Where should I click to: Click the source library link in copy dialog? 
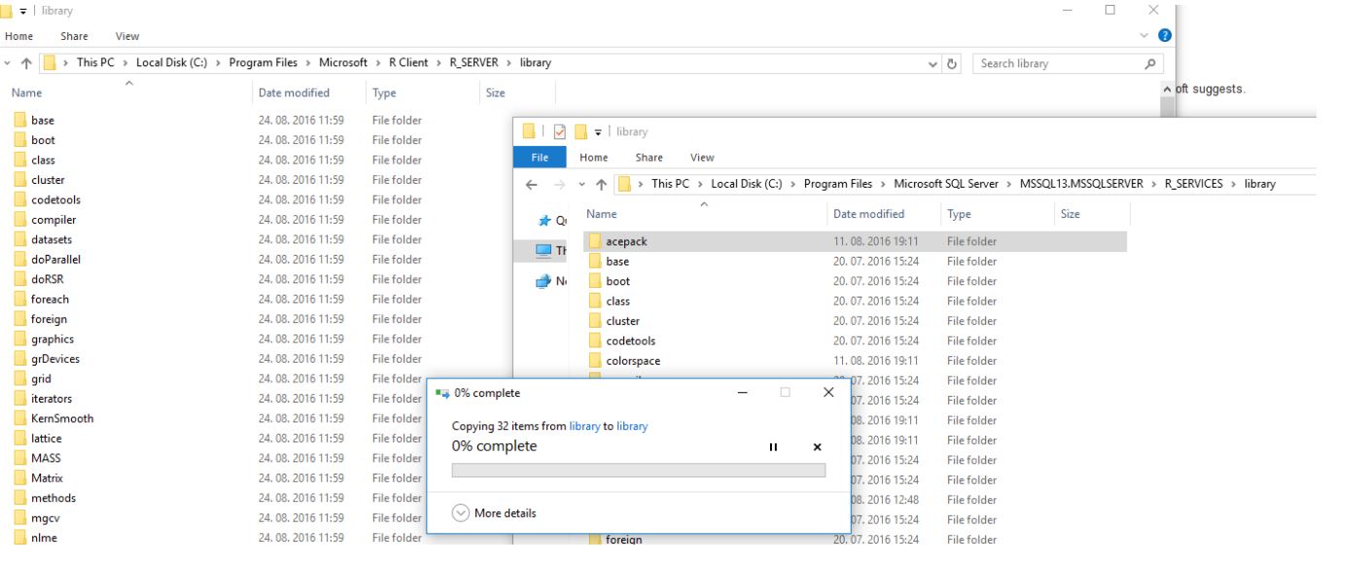tap(584, 426)
